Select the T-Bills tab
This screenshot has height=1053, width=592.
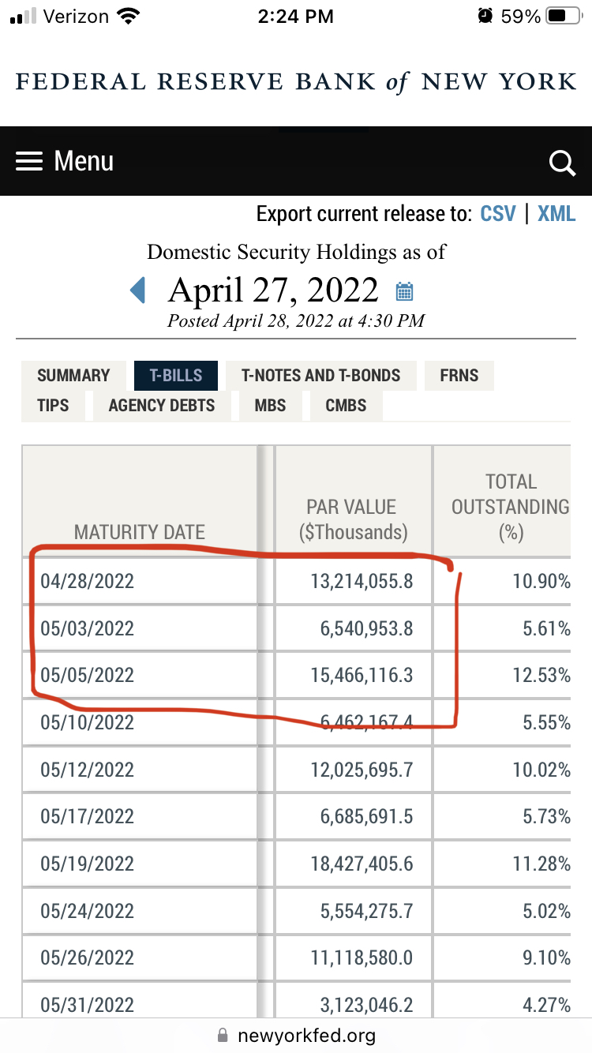click(176, 376)
